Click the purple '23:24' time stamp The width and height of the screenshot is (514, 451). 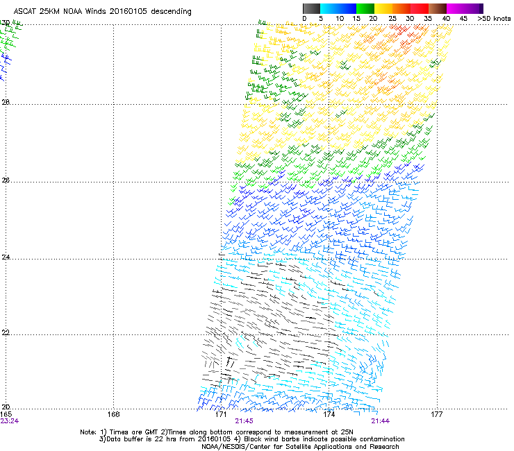(10, 421)
